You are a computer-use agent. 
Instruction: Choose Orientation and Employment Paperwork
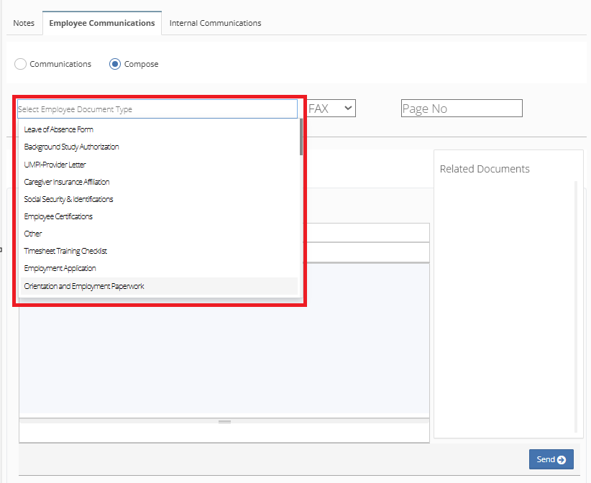pos(84,286)
